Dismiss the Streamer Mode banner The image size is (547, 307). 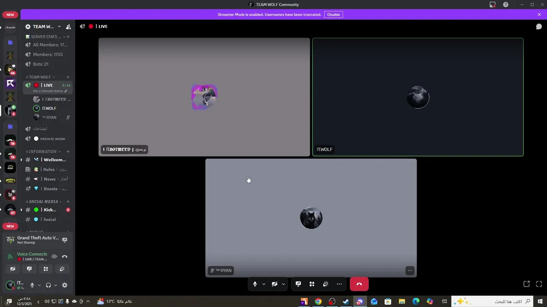click(x=539, y=14)
